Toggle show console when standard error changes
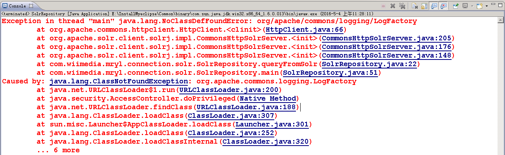The width and height of the screenshot is (505, 155). point(443,6)
